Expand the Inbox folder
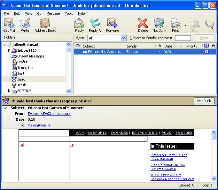This screenshot has height=190, width=218. [x=9, y=50]
